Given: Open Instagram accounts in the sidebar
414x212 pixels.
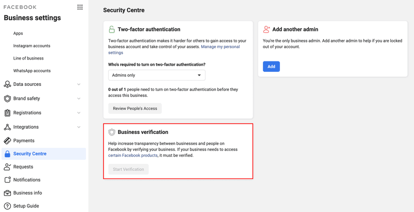Looking at the screenshot, I should [x=32, y=46].
